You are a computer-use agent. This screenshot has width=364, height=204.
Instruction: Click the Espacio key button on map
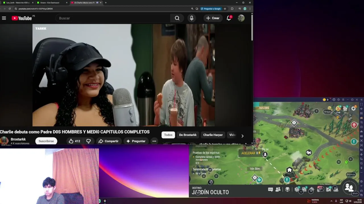(x=351, y=175)
